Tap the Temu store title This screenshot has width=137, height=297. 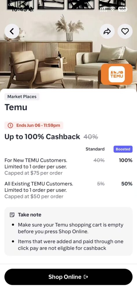(x=16, y=107)
